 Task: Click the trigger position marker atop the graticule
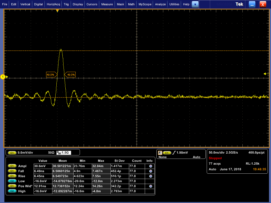point(57,11)
